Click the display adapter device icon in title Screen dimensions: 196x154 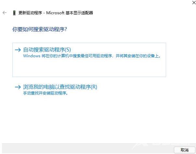(14, 13)
